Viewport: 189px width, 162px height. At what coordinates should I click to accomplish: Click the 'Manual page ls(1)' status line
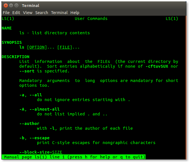73,157
